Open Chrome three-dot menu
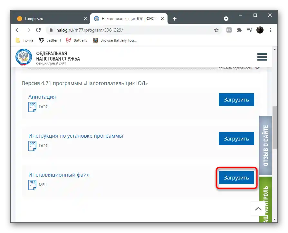 tap(270, 30)
